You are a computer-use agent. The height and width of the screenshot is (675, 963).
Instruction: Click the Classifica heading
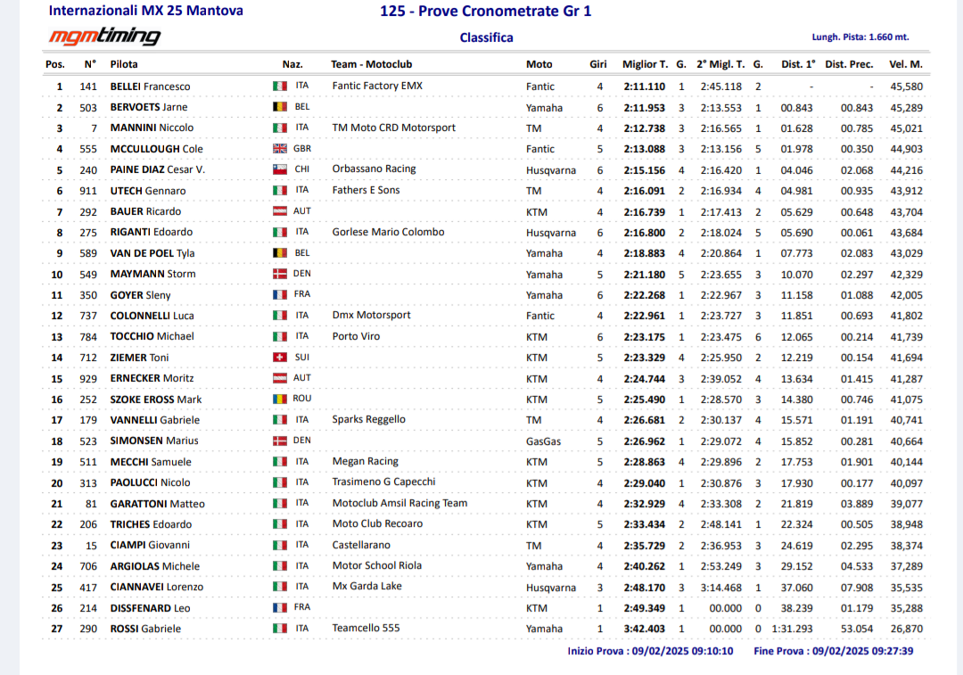pos(486,37)
